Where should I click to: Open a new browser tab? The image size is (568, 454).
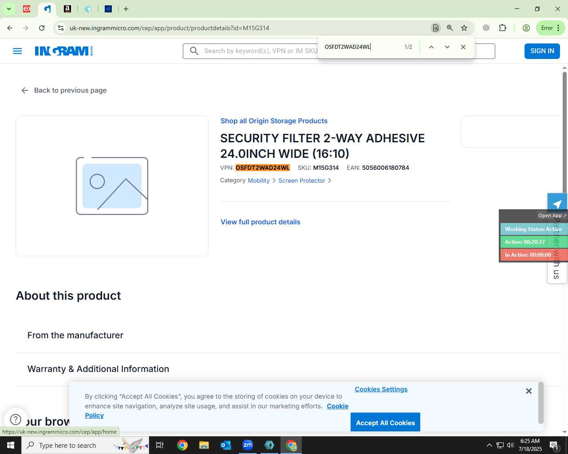pos(126,9)
